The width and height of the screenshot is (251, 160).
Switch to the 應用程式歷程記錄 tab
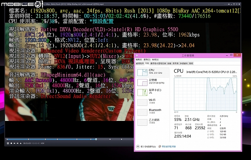click(x=158, y=63)
